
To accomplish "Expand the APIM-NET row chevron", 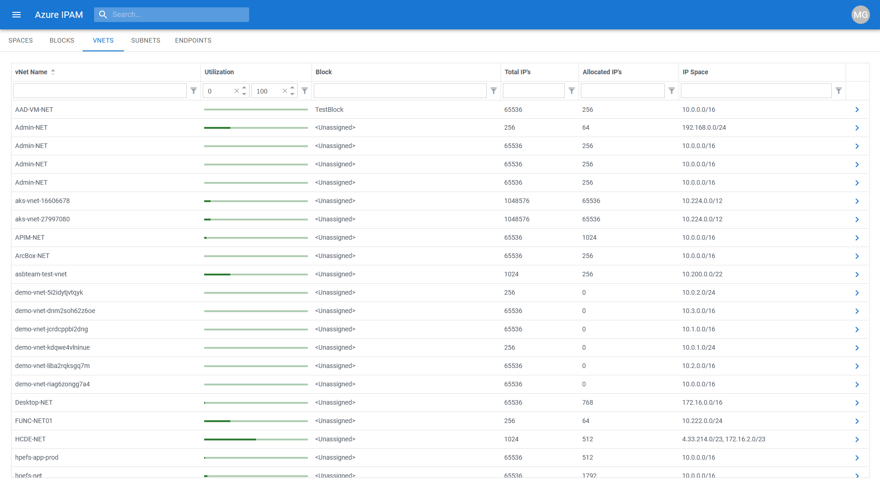I will [x=857, y=238].
